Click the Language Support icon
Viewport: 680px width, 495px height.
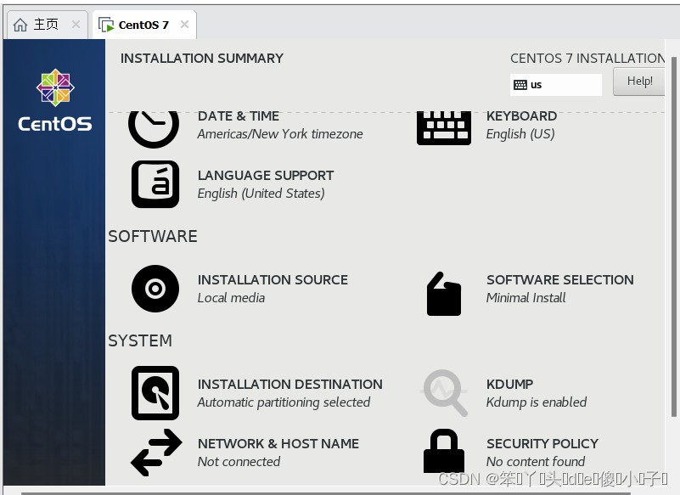155,184
